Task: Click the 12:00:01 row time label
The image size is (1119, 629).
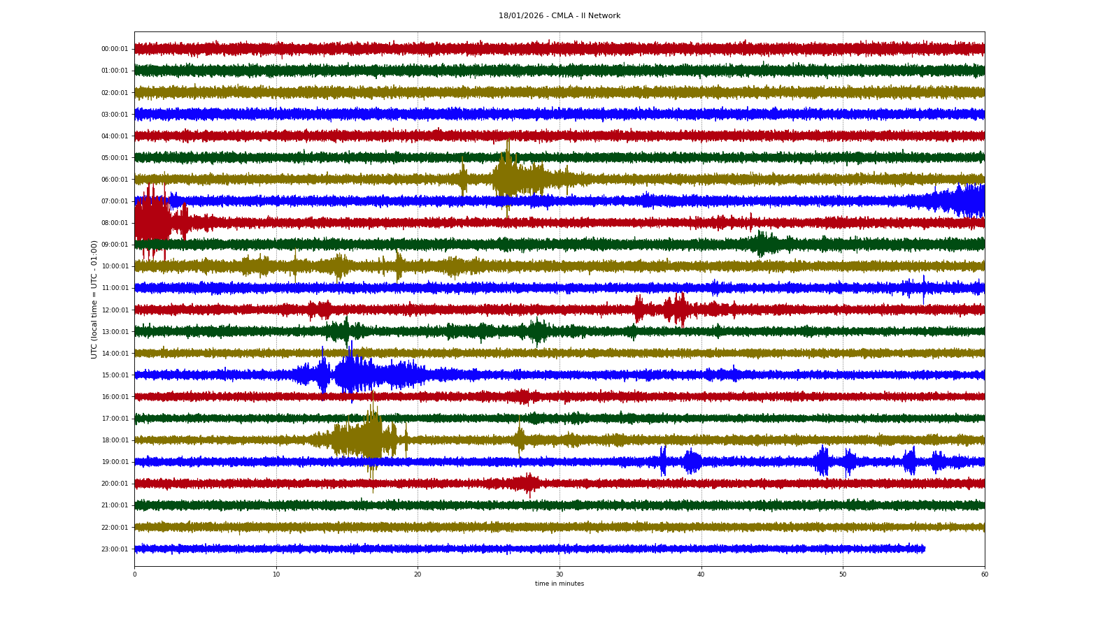Action: click(x=115, y=310)
